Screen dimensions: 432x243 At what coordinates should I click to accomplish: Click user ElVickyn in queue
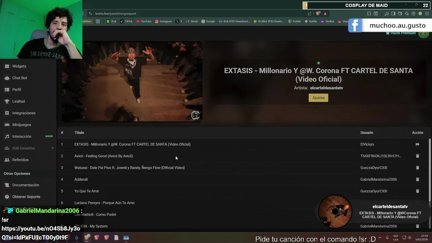coord(367,144)
